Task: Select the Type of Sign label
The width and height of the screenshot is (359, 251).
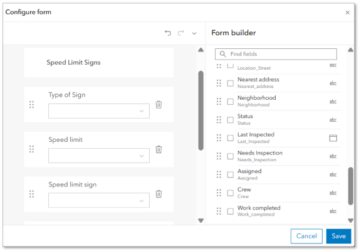Action: 67,95
